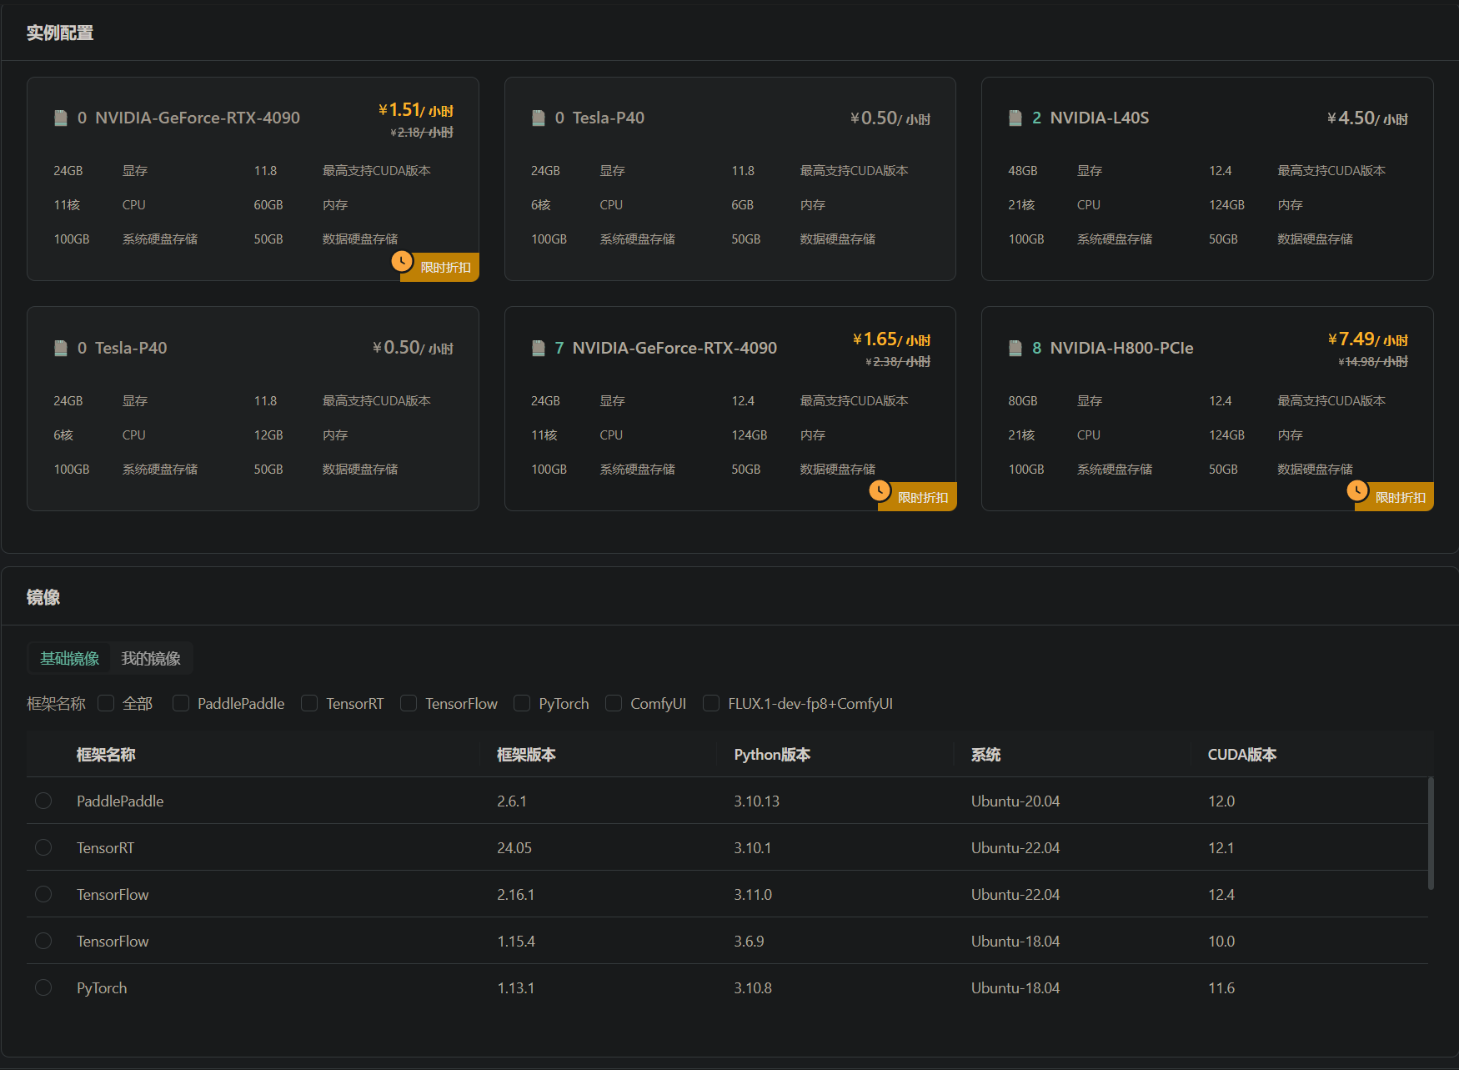
Task: Check the FLUX.1-dev-fp8+ComfyUI filter
Action: 711,703
